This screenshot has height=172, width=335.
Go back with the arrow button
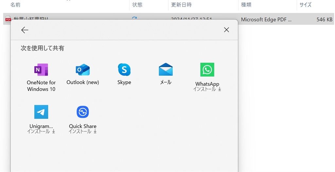[25, 30]
